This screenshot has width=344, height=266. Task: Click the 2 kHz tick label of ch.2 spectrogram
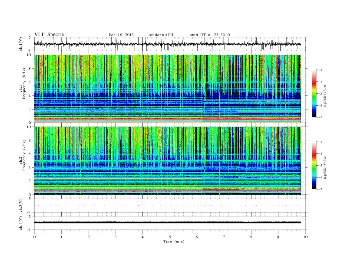pos(30,181)
